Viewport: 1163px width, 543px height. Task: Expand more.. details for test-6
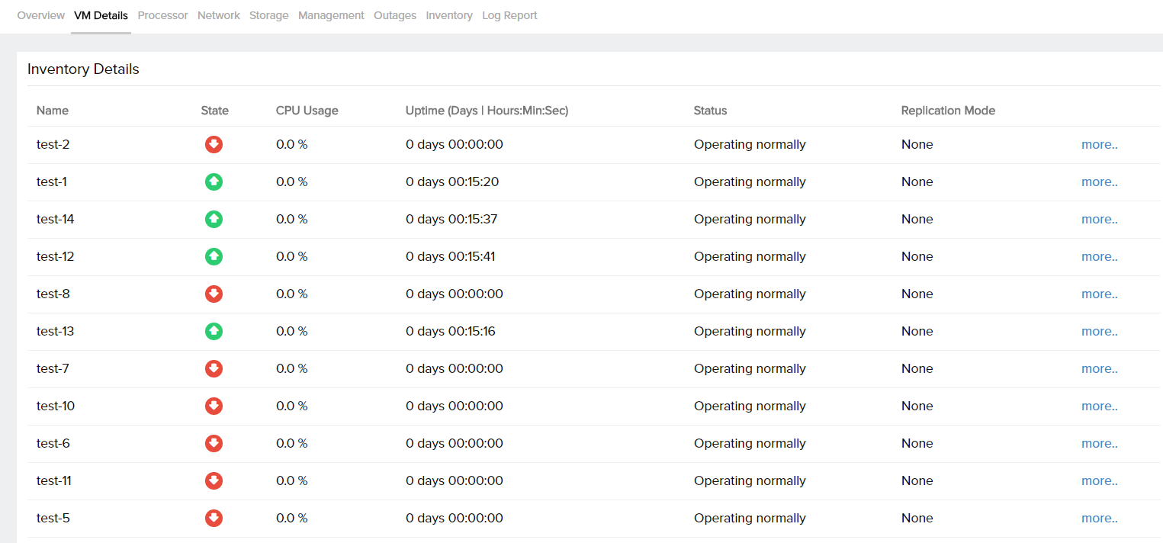[1099, 443]
